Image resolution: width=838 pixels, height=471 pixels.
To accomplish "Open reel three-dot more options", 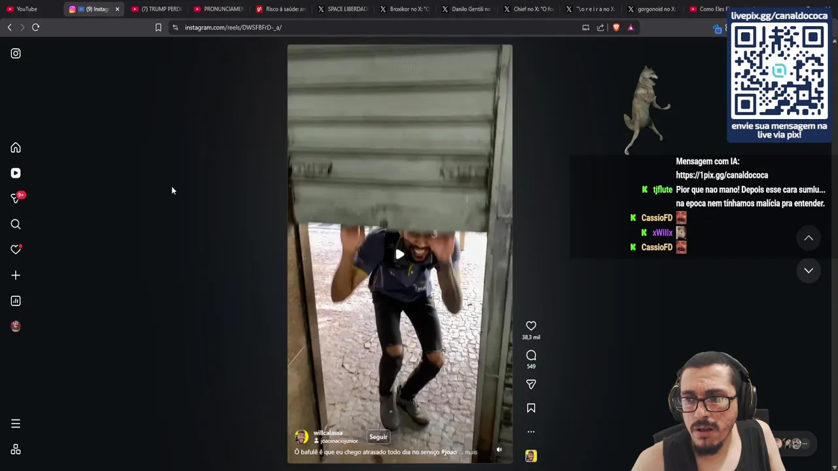I will coord(531,432).
